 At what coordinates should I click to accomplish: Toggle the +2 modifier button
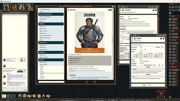point(11,95)
